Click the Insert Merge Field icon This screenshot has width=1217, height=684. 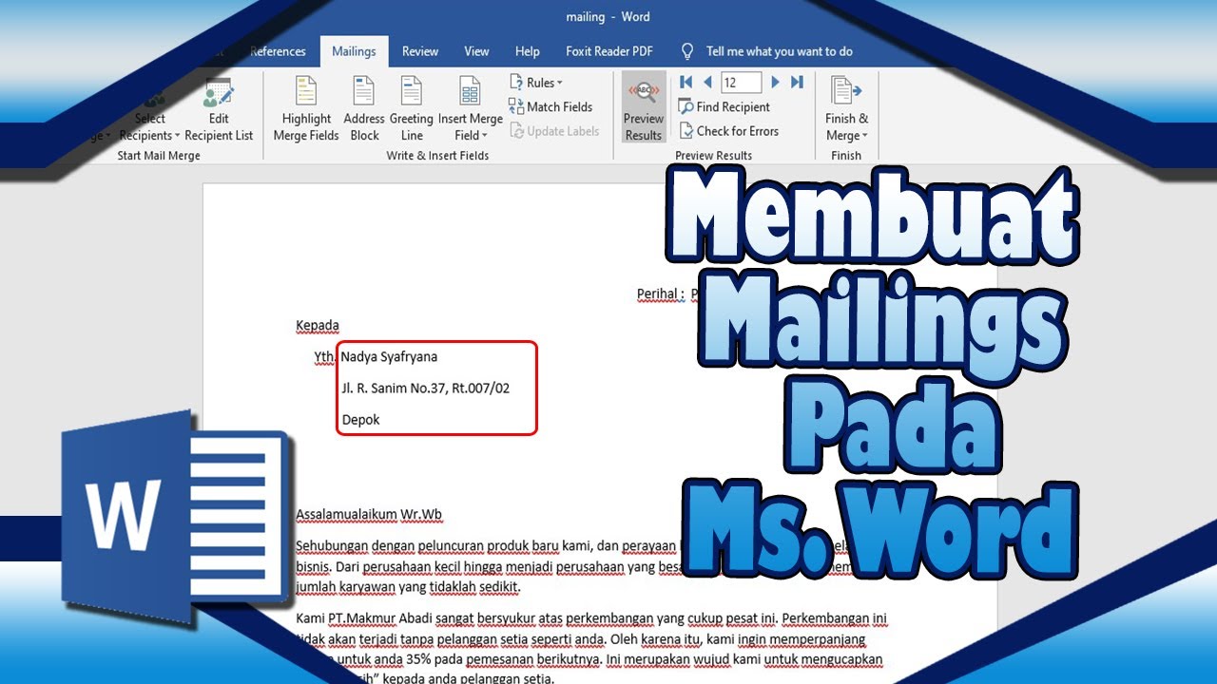coord(470,92)
